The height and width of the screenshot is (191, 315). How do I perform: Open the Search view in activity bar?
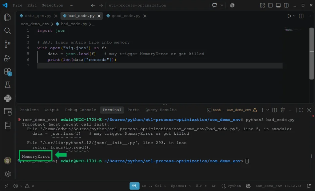coord(7,31)
